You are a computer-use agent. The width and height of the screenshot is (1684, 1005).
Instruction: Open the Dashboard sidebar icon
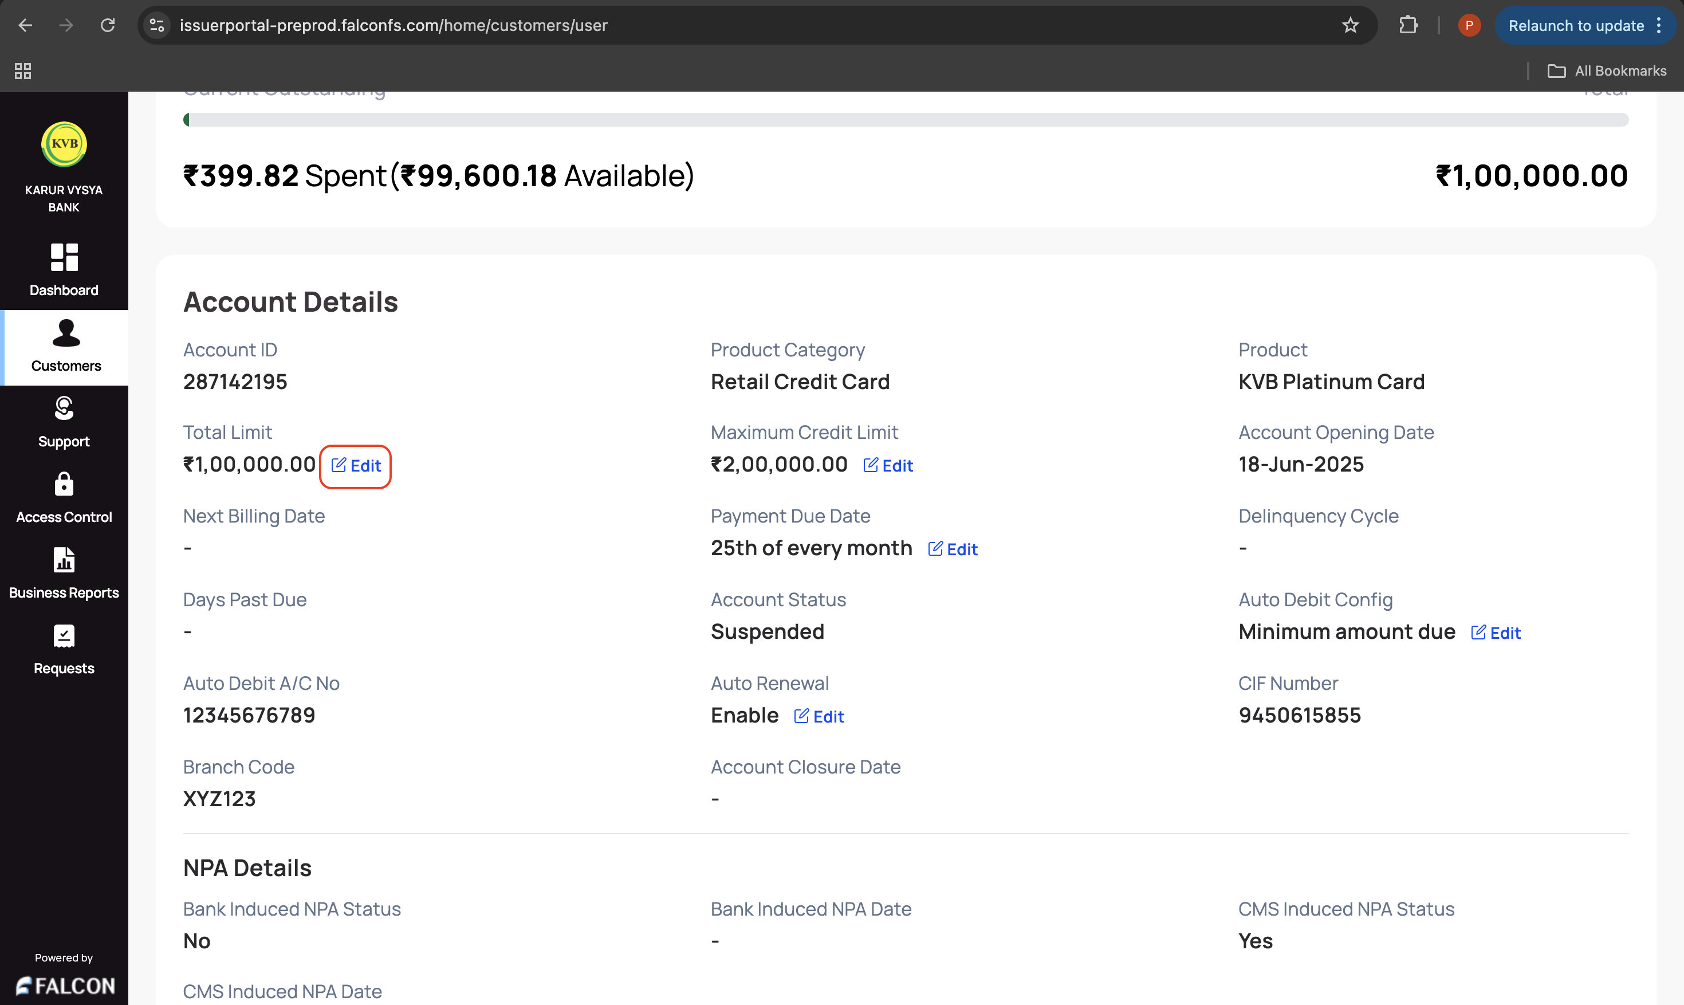[x=64, y=258]
